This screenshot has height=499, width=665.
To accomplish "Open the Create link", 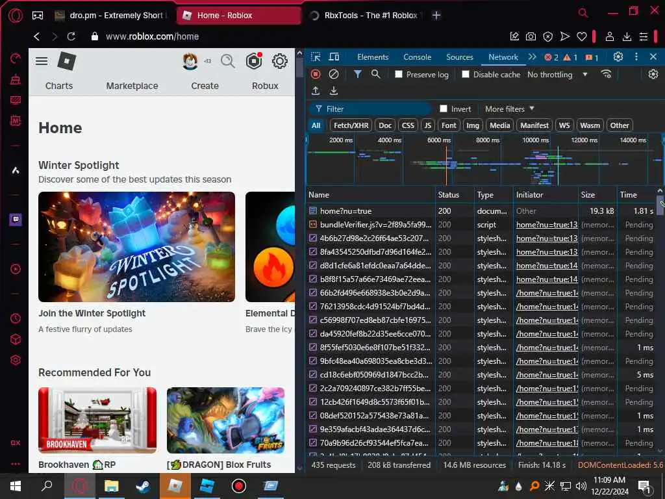I will pyautogui.click(x=205, y=86).
